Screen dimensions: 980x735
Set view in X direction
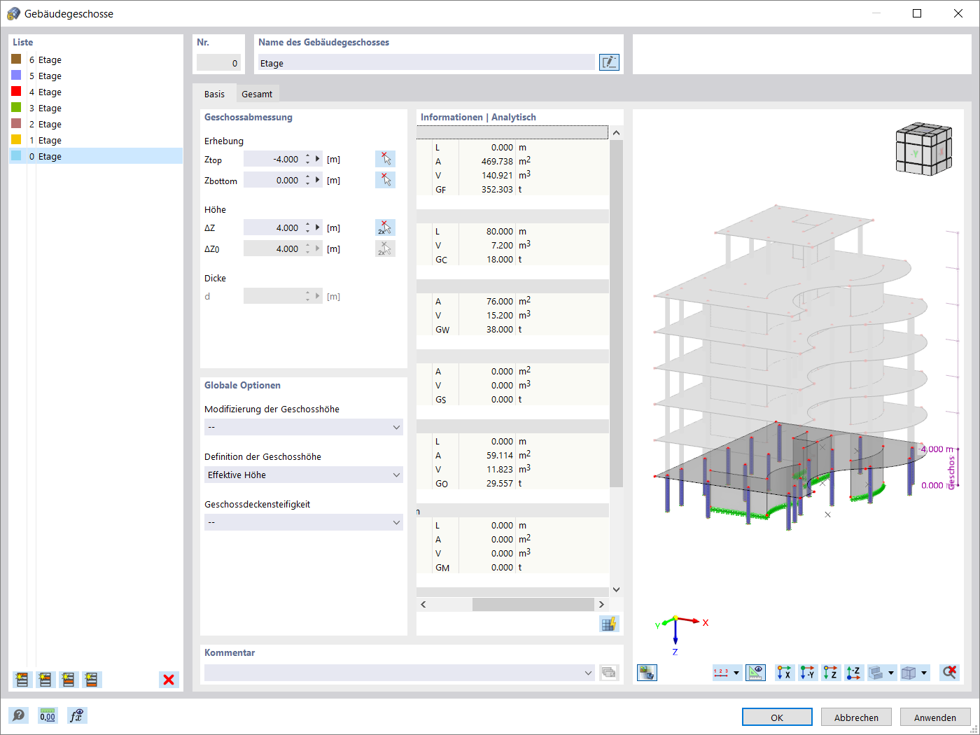click(785, 673)
